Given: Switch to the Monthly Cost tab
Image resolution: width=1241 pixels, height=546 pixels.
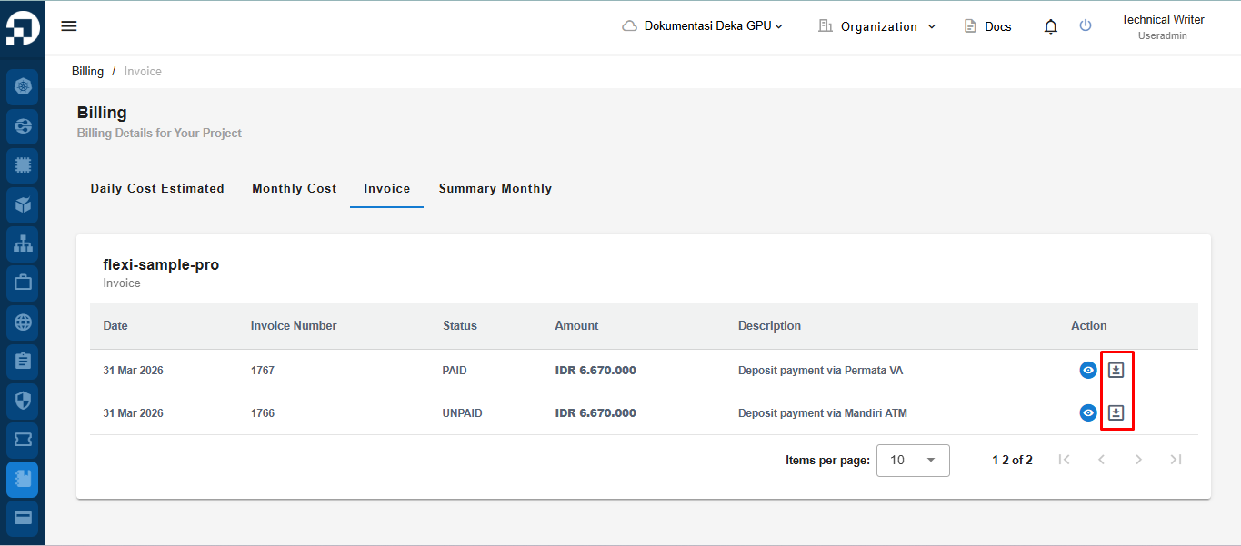Looking at the screenshot, I should pos(295,188).
